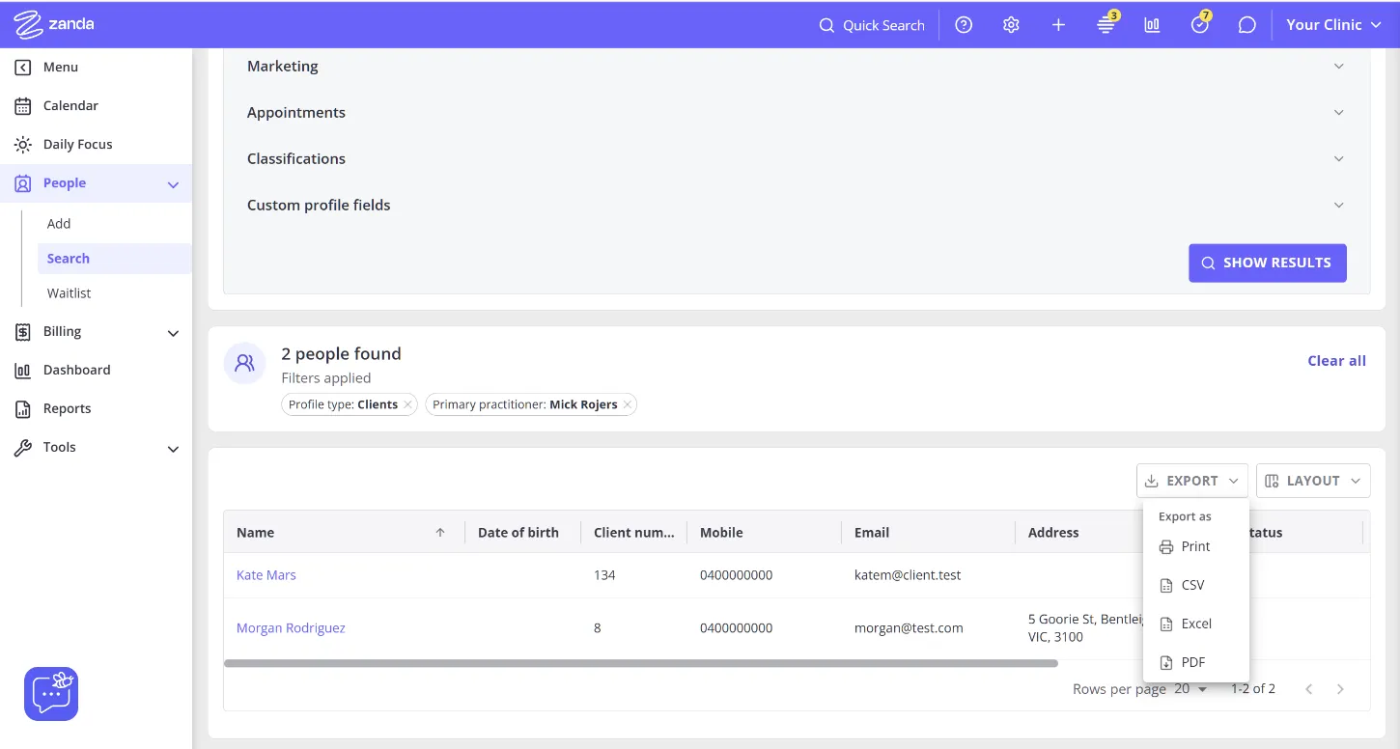Open the chat support widget
Screen dimensions: 1400x749
pos(51,694)
